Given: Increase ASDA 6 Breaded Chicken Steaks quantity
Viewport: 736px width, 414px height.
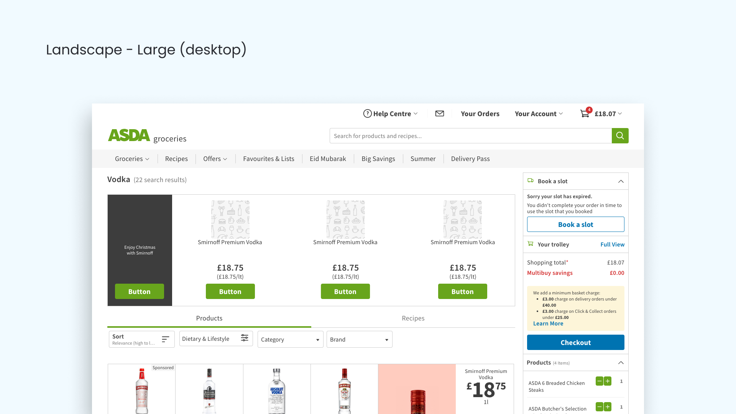Looking at the screenshot, I should point(608,381).
